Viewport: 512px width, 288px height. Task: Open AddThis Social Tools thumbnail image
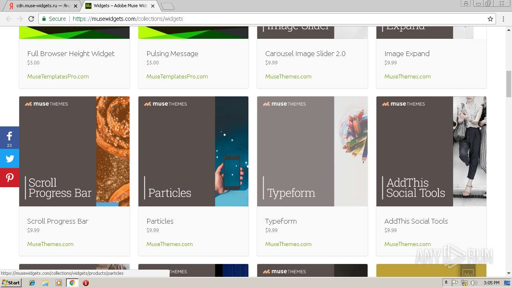point(431,151)
